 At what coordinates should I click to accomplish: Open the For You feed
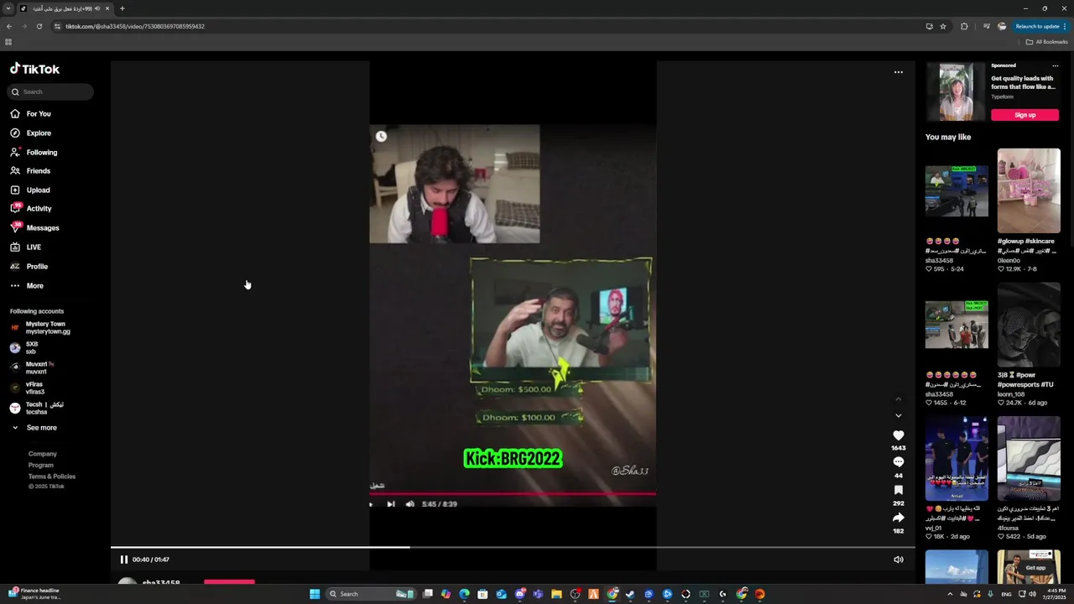click(x=30, y=113)
